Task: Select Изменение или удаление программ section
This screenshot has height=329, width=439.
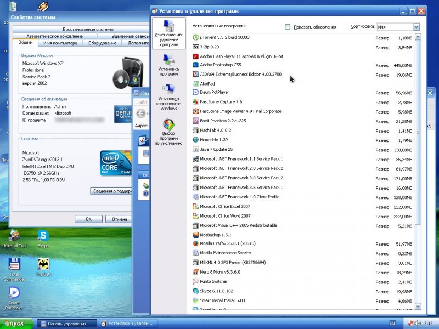Action: coord(169,33)
